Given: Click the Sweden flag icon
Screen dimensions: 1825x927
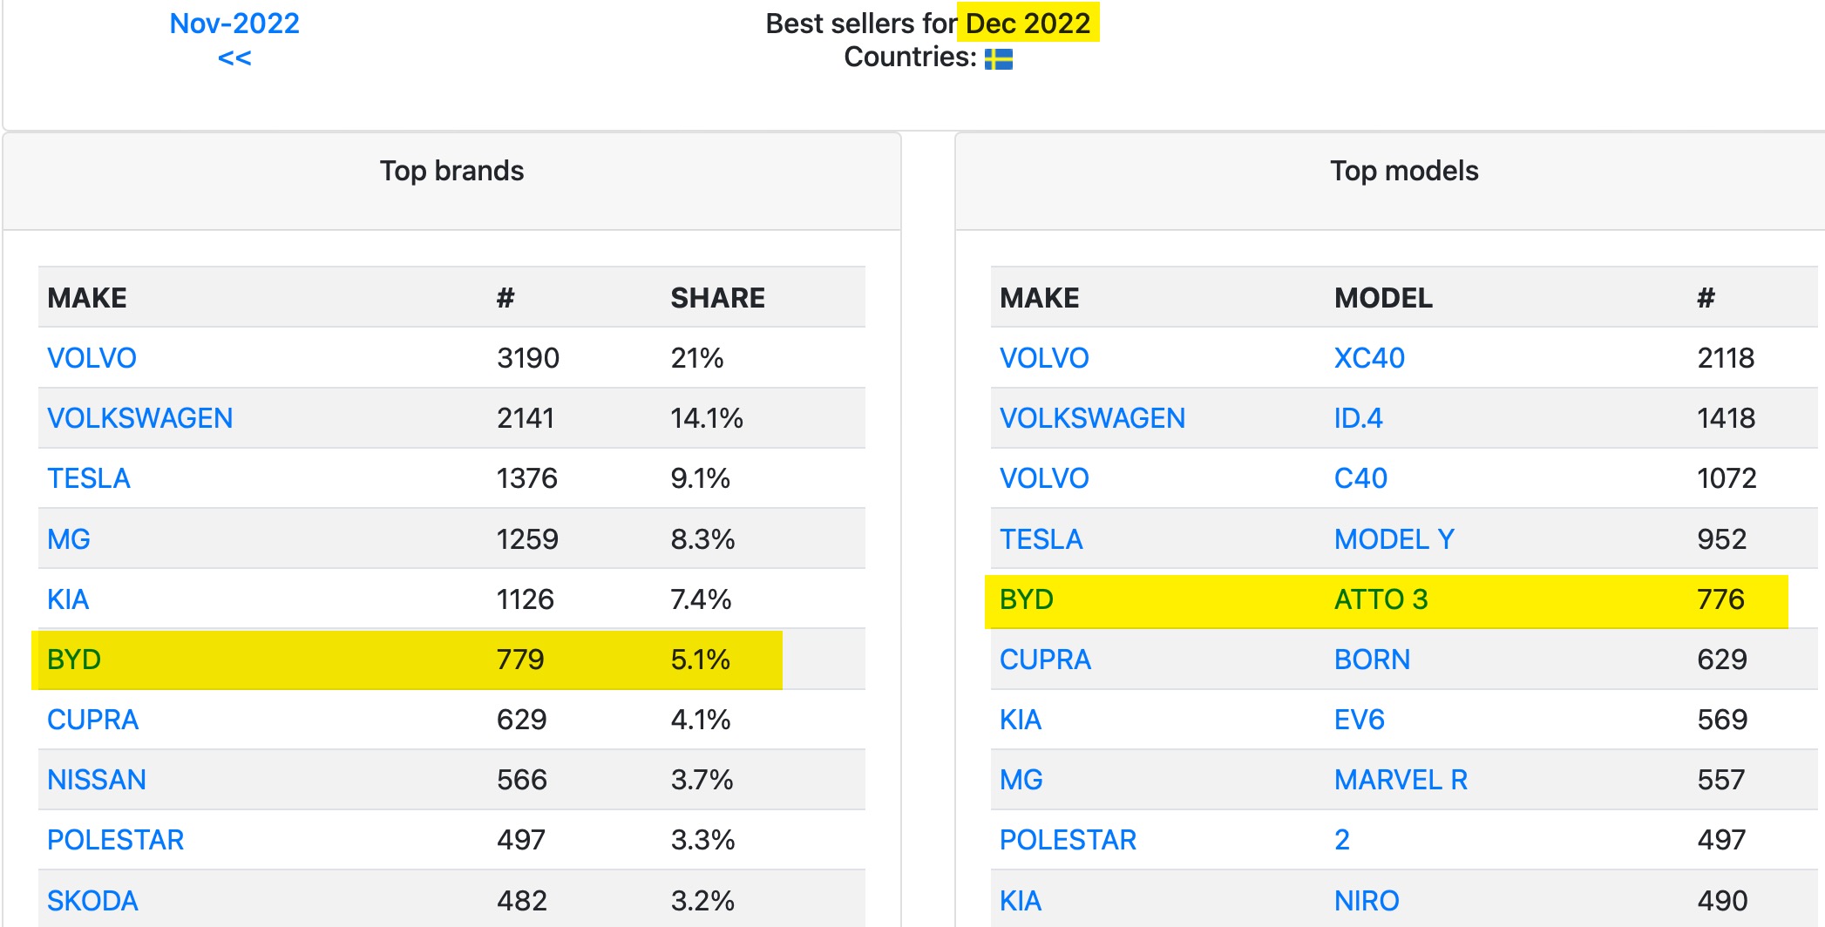Looking at the screenshot, I should click(998, 59).
